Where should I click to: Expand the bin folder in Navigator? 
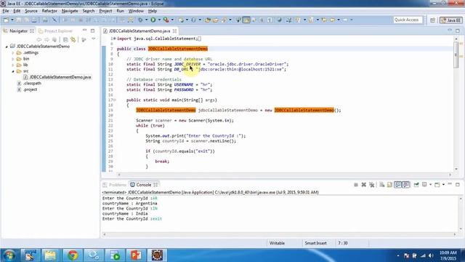(13, 59)
